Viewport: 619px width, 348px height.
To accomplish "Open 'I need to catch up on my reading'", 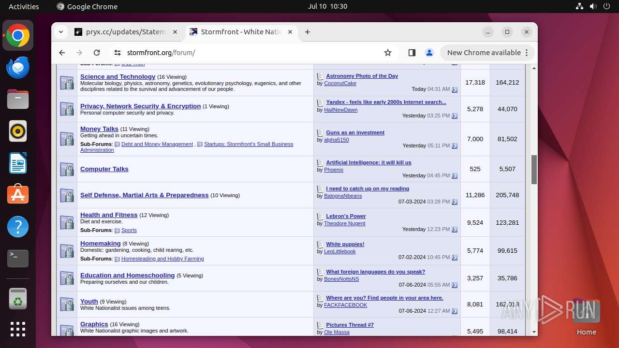I will (368, 188).
